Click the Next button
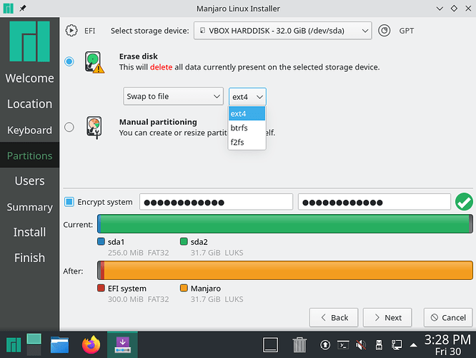The width and height of the screenshot is (476, 358). pos(387,318)
